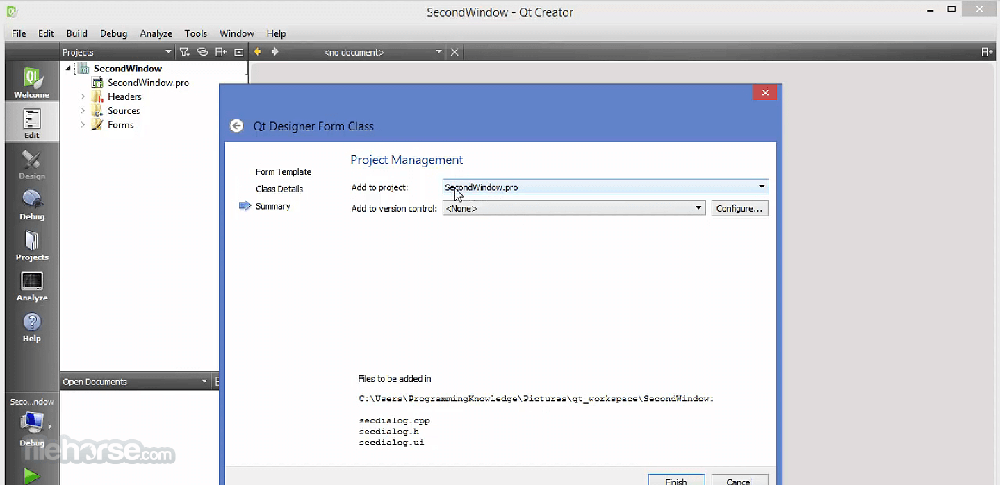Click the secdialog.cpp file name
This screenshot has width=1000, height=485.
pyautogui.click(x=395, y=420)
